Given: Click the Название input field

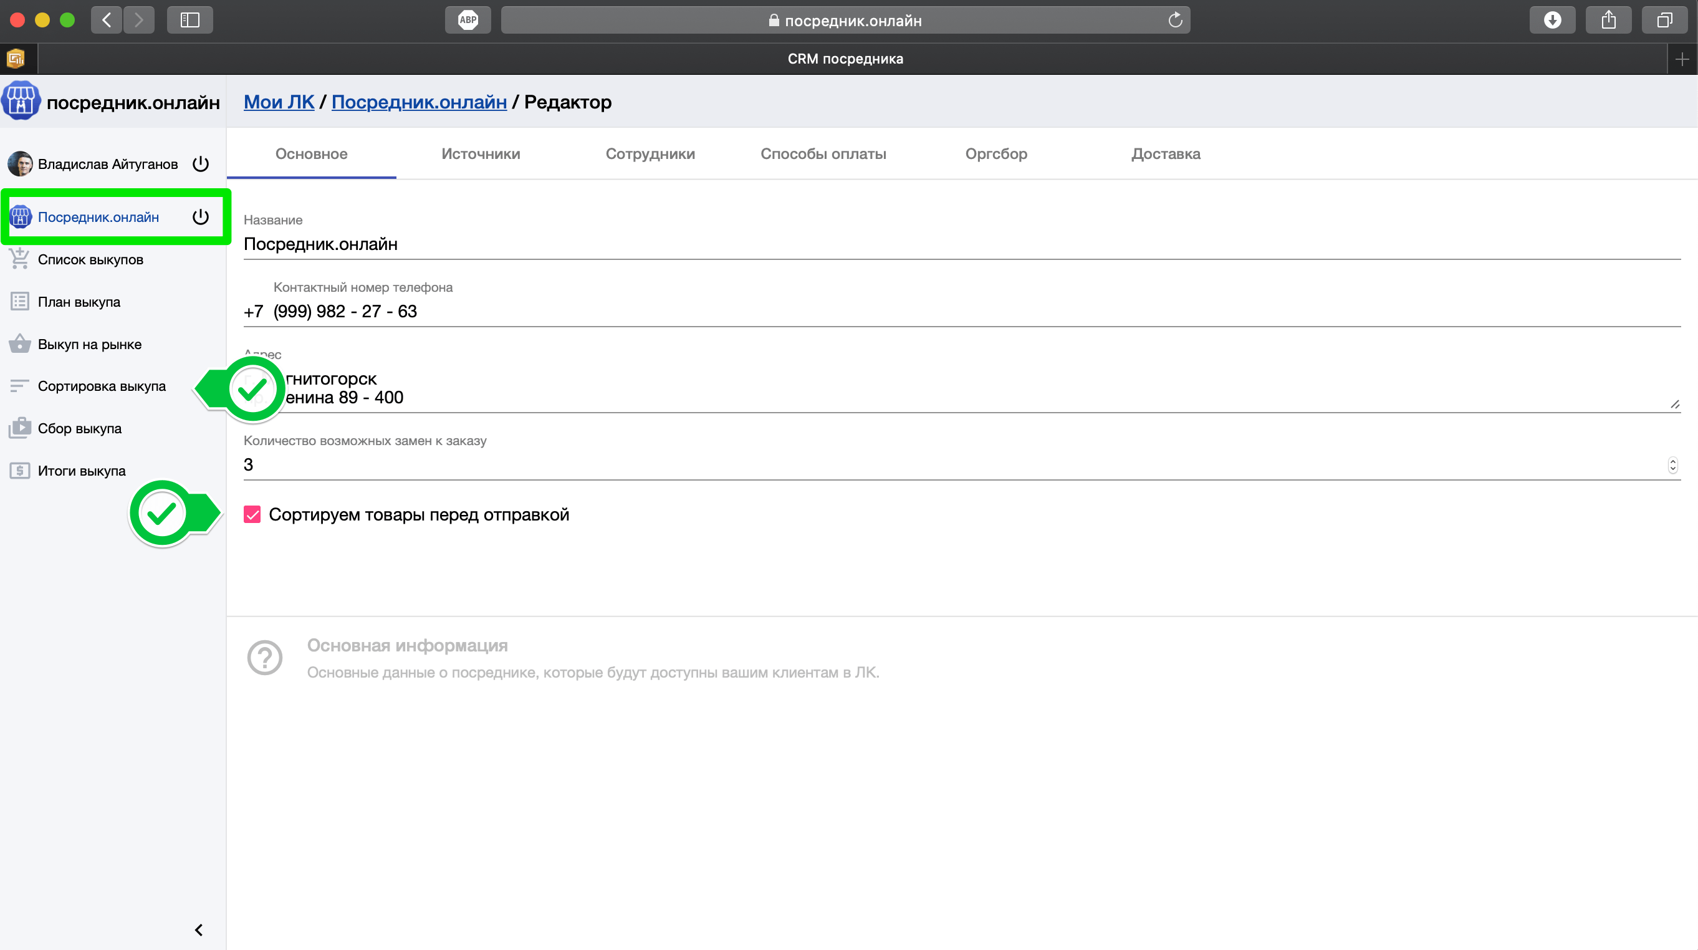Looking at the screenshot, I should coord(961,244).
